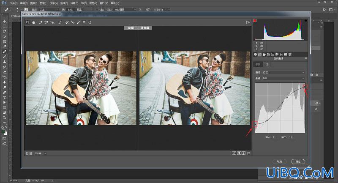This screenshot has height=183, width=338.
Task: Select Photoshop Type tool
Action: pos(4,98)
